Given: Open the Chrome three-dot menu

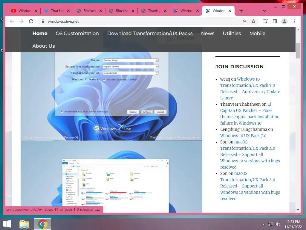Looking at the screenshot, I should click(x=294, y=21).
